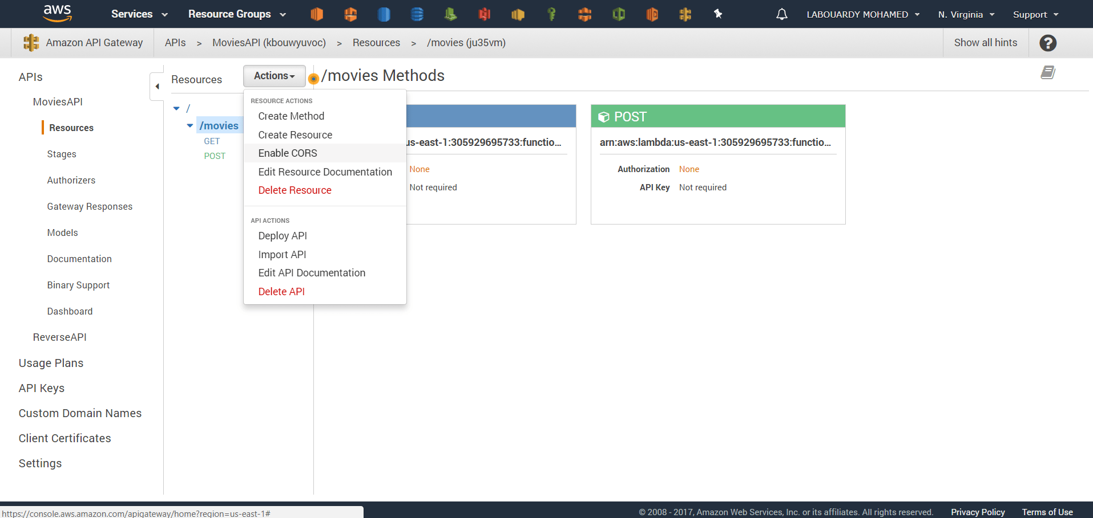
Task: Open MoviesAPI (kbouwyuvoc) breadcrumb link
Action: [x=269, y=43]
